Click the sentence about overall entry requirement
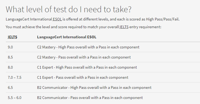This screenshot has height=104, width=200. 84,27
